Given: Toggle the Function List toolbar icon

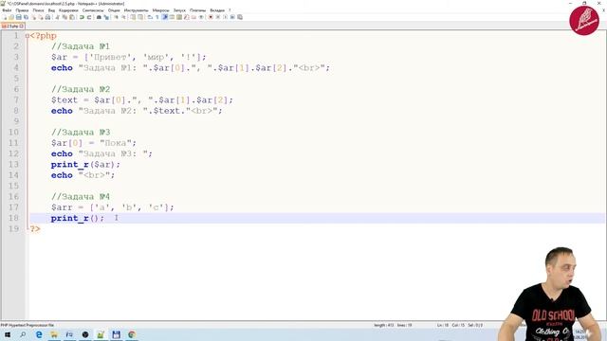Looking at the screenshot, I should [186, 17].
